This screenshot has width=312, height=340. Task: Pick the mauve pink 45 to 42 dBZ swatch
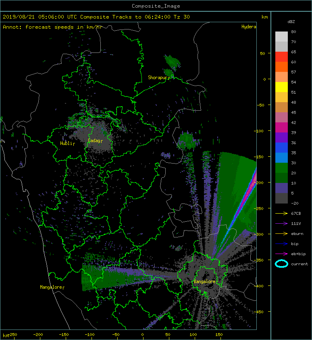pyautogui.click(x=281, y=118)
